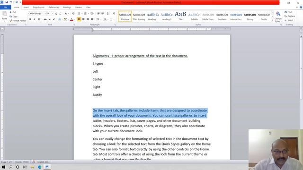Toggle Align Text Right
The height and width of the screenshot is (170, 303).
[x=88, y=19]
